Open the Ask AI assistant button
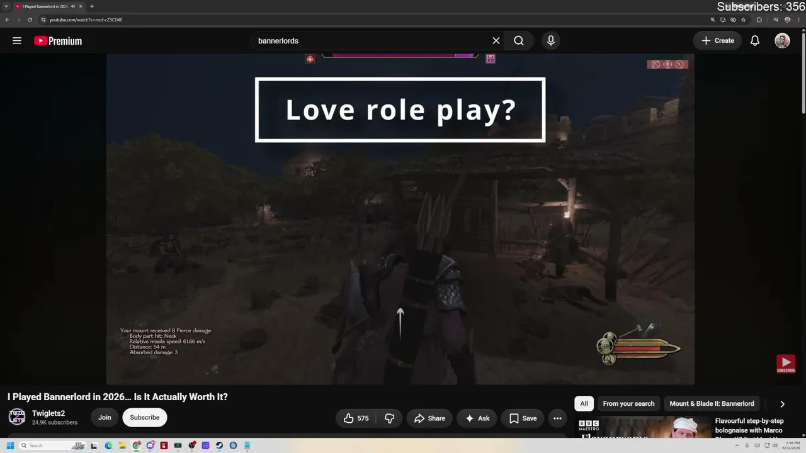The height and width of the screenshot is (453, 806). pyautogui.click(x=477, y=418)
